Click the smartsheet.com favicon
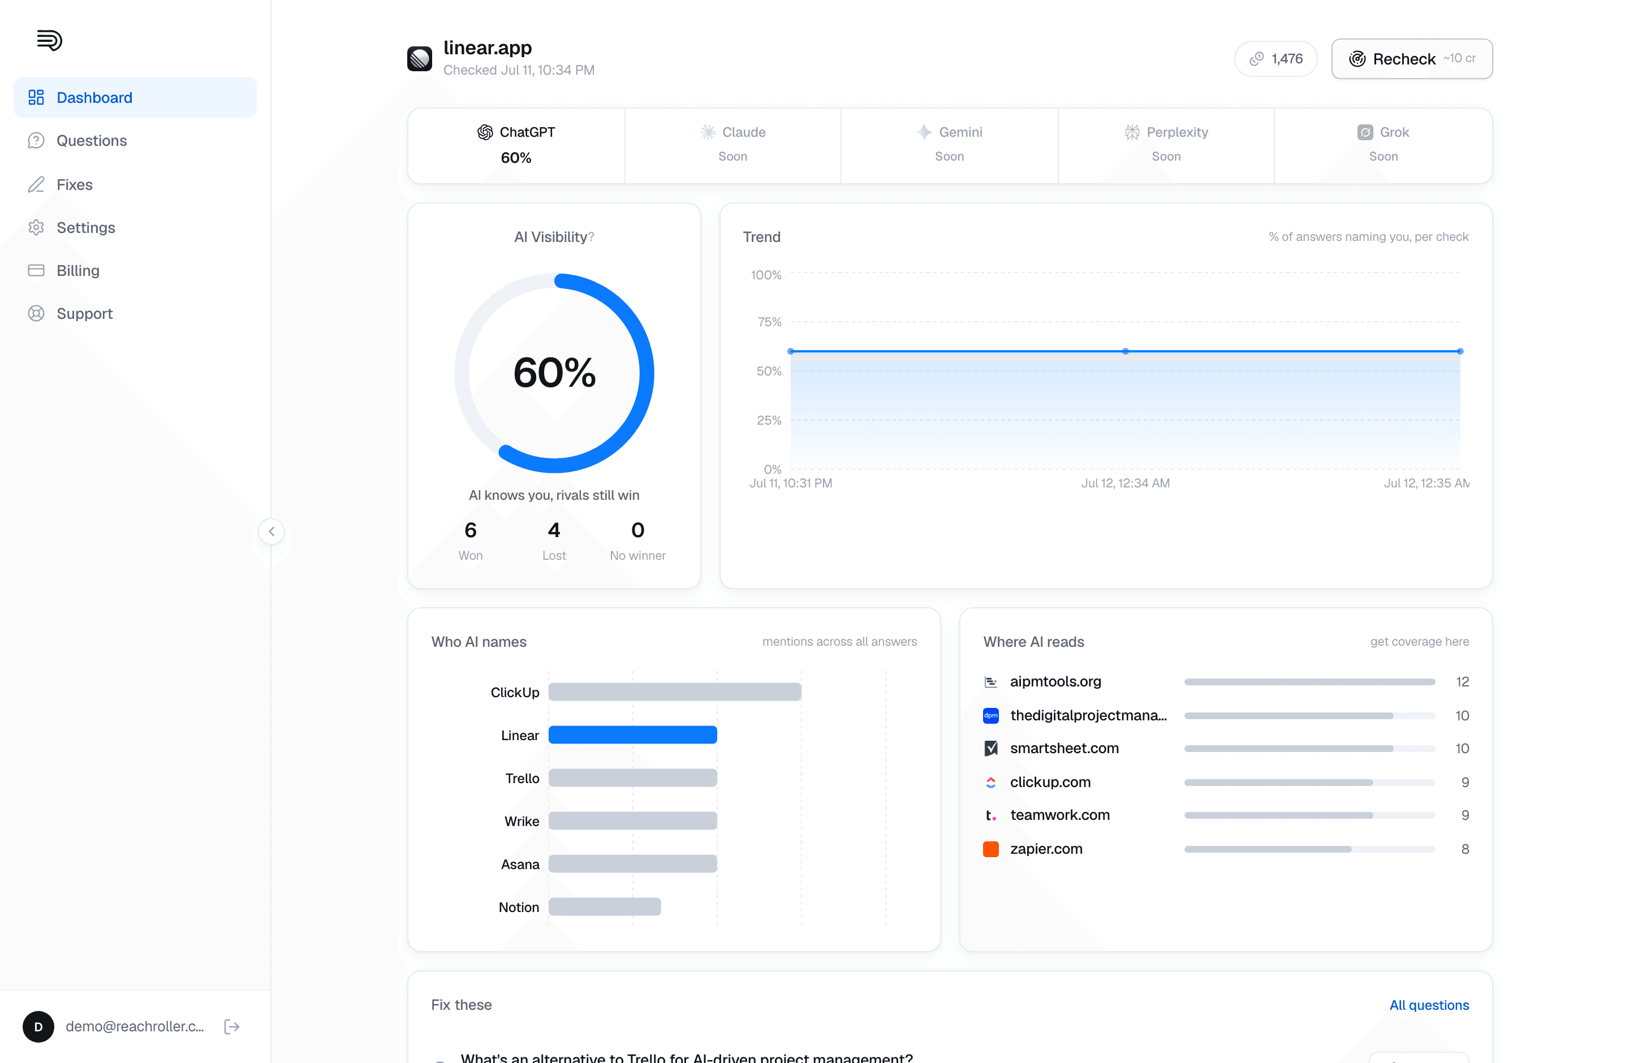 click(x=990, y=749)
